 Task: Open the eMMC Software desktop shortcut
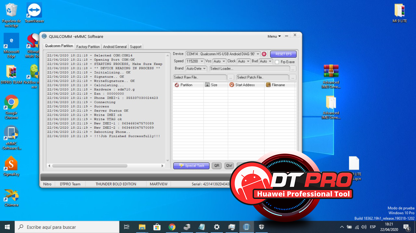pos(11,138)
